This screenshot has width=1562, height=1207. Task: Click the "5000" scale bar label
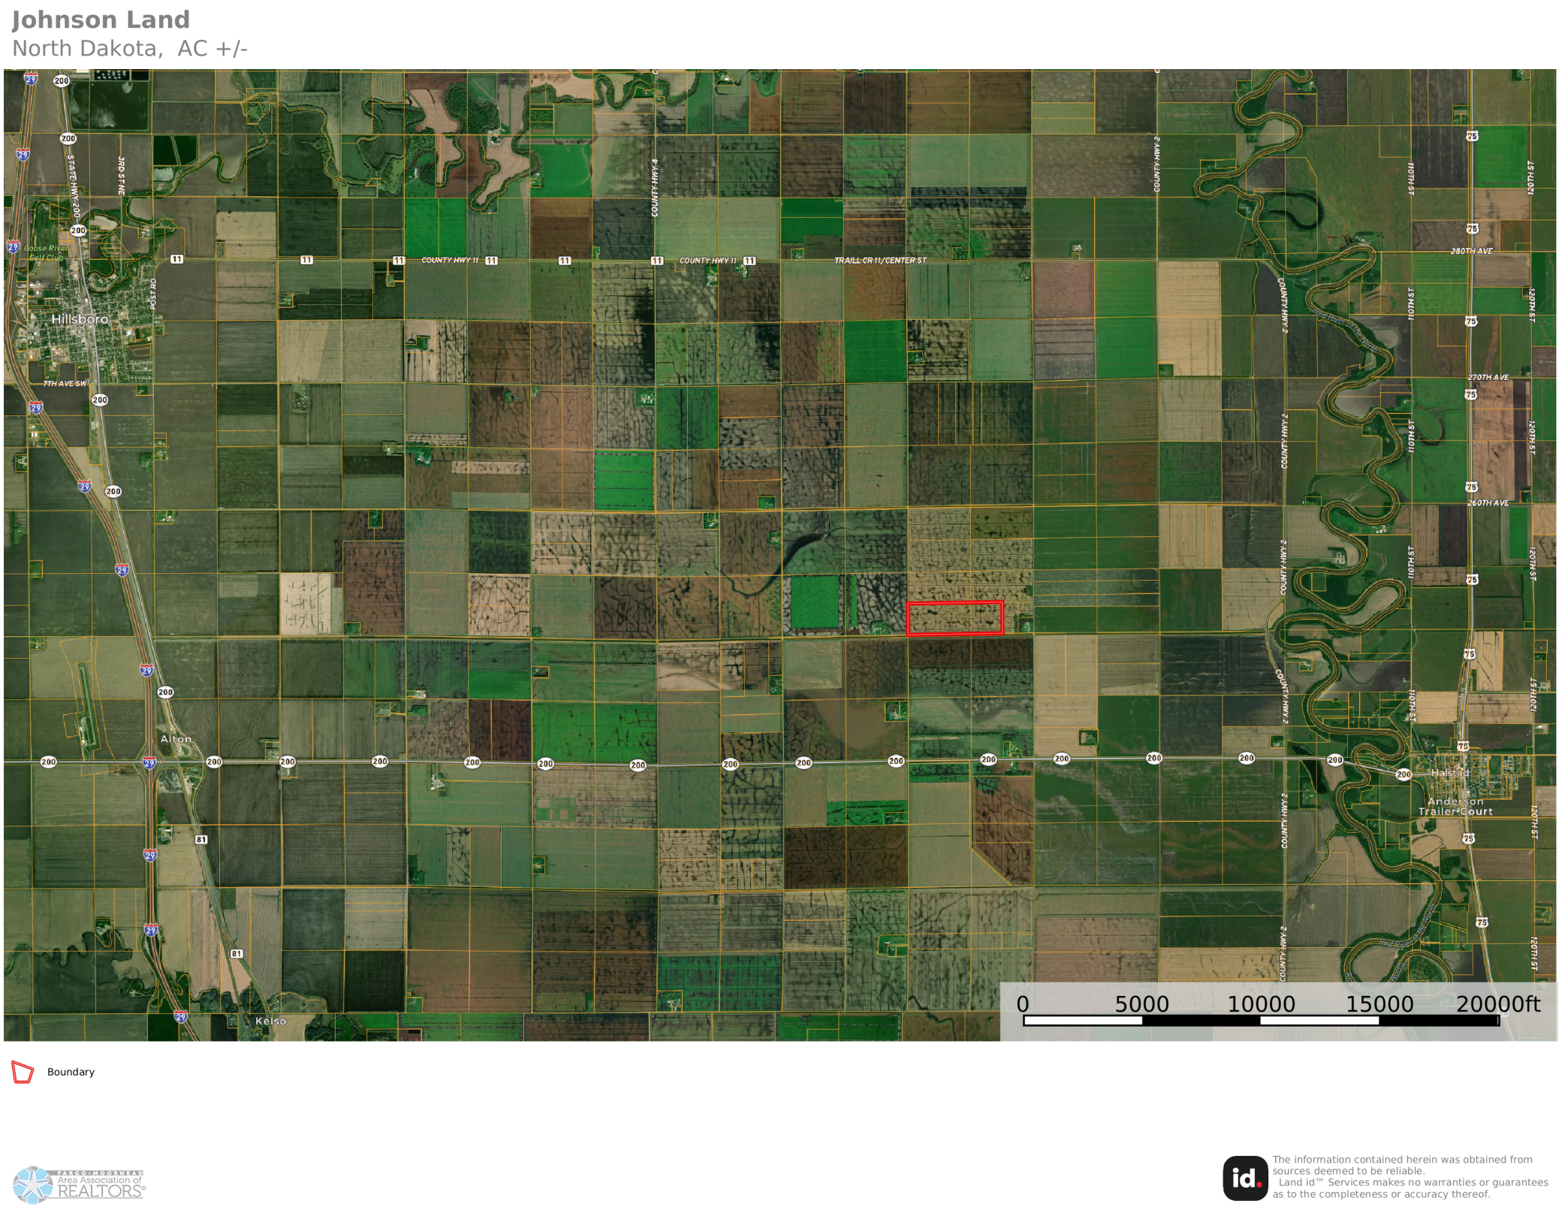pos(1141,1004)
